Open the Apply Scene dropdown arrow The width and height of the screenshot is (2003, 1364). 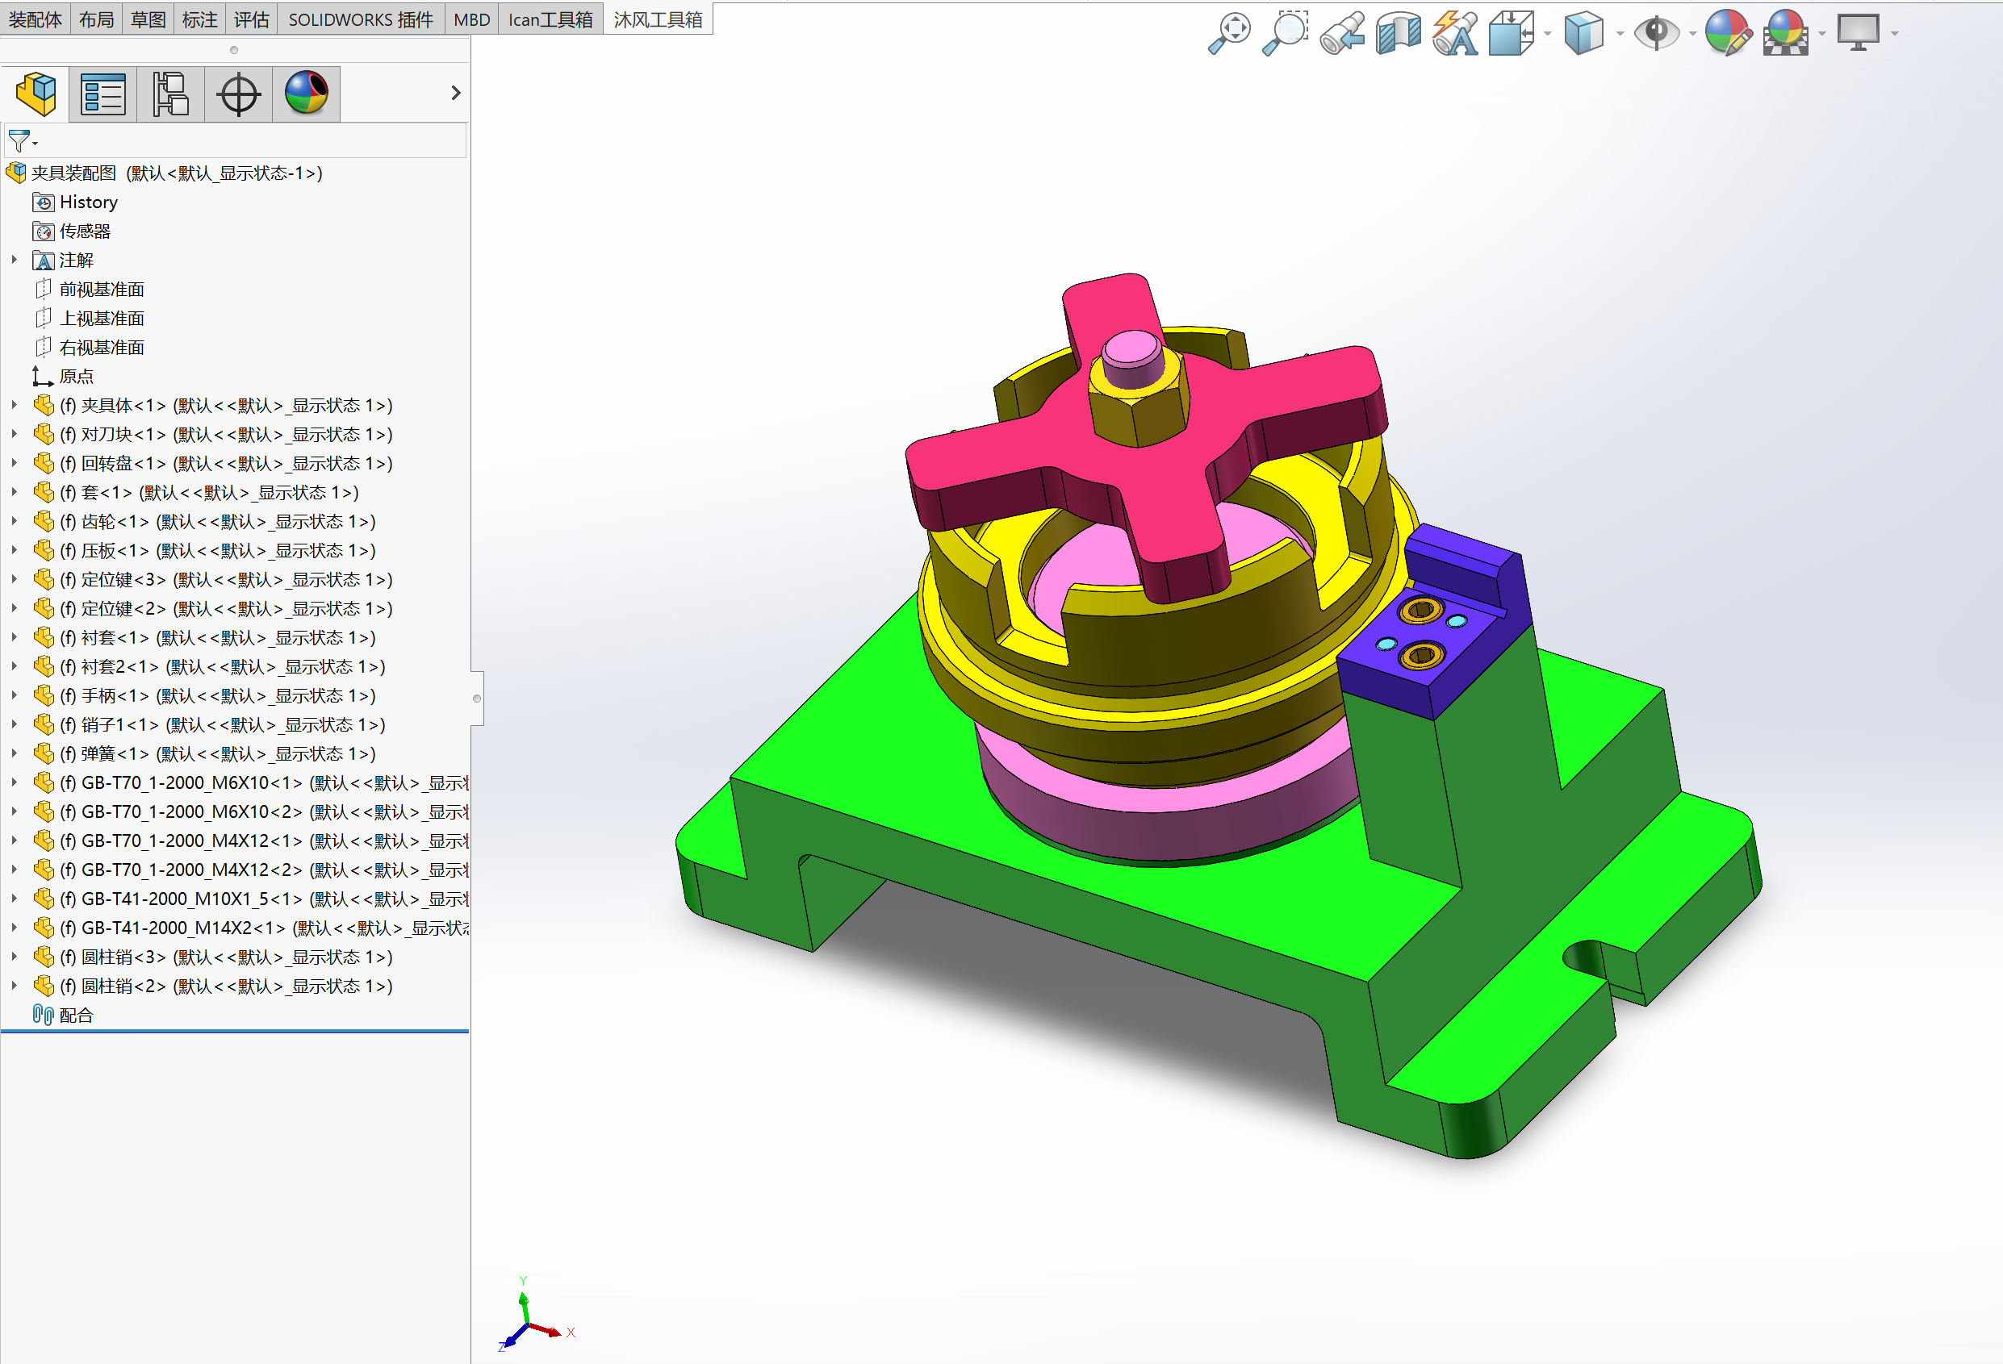pos(1822,35)
